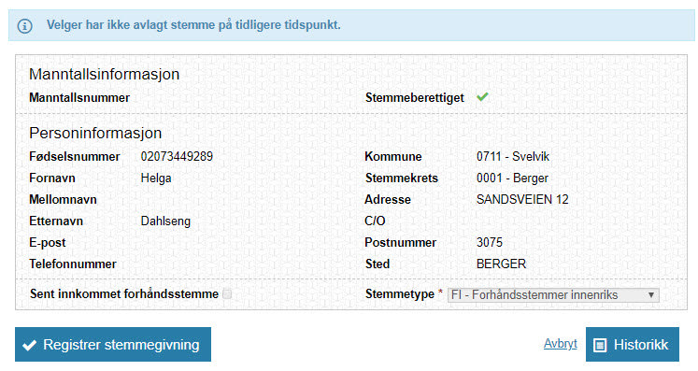
Task: Click the list icon on Historikk button
Action: click(x=600, y=345)
